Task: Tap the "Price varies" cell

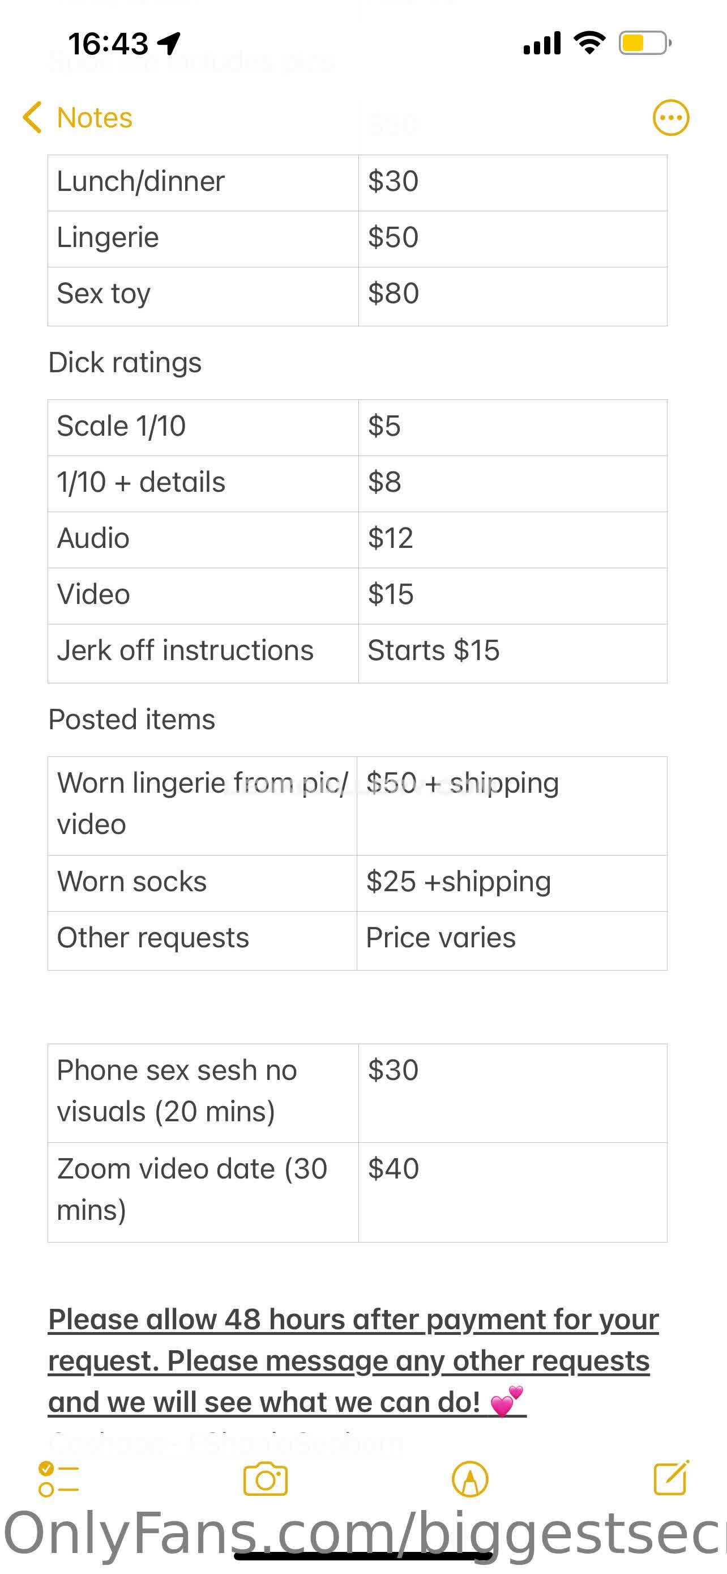Action: (511, 938)
